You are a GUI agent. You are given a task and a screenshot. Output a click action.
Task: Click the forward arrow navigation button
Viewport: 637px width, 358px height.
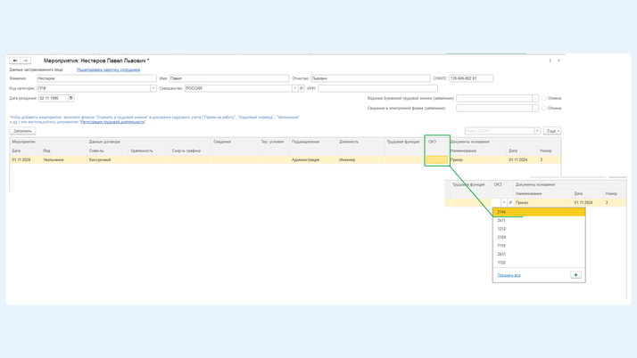(25, 61)
